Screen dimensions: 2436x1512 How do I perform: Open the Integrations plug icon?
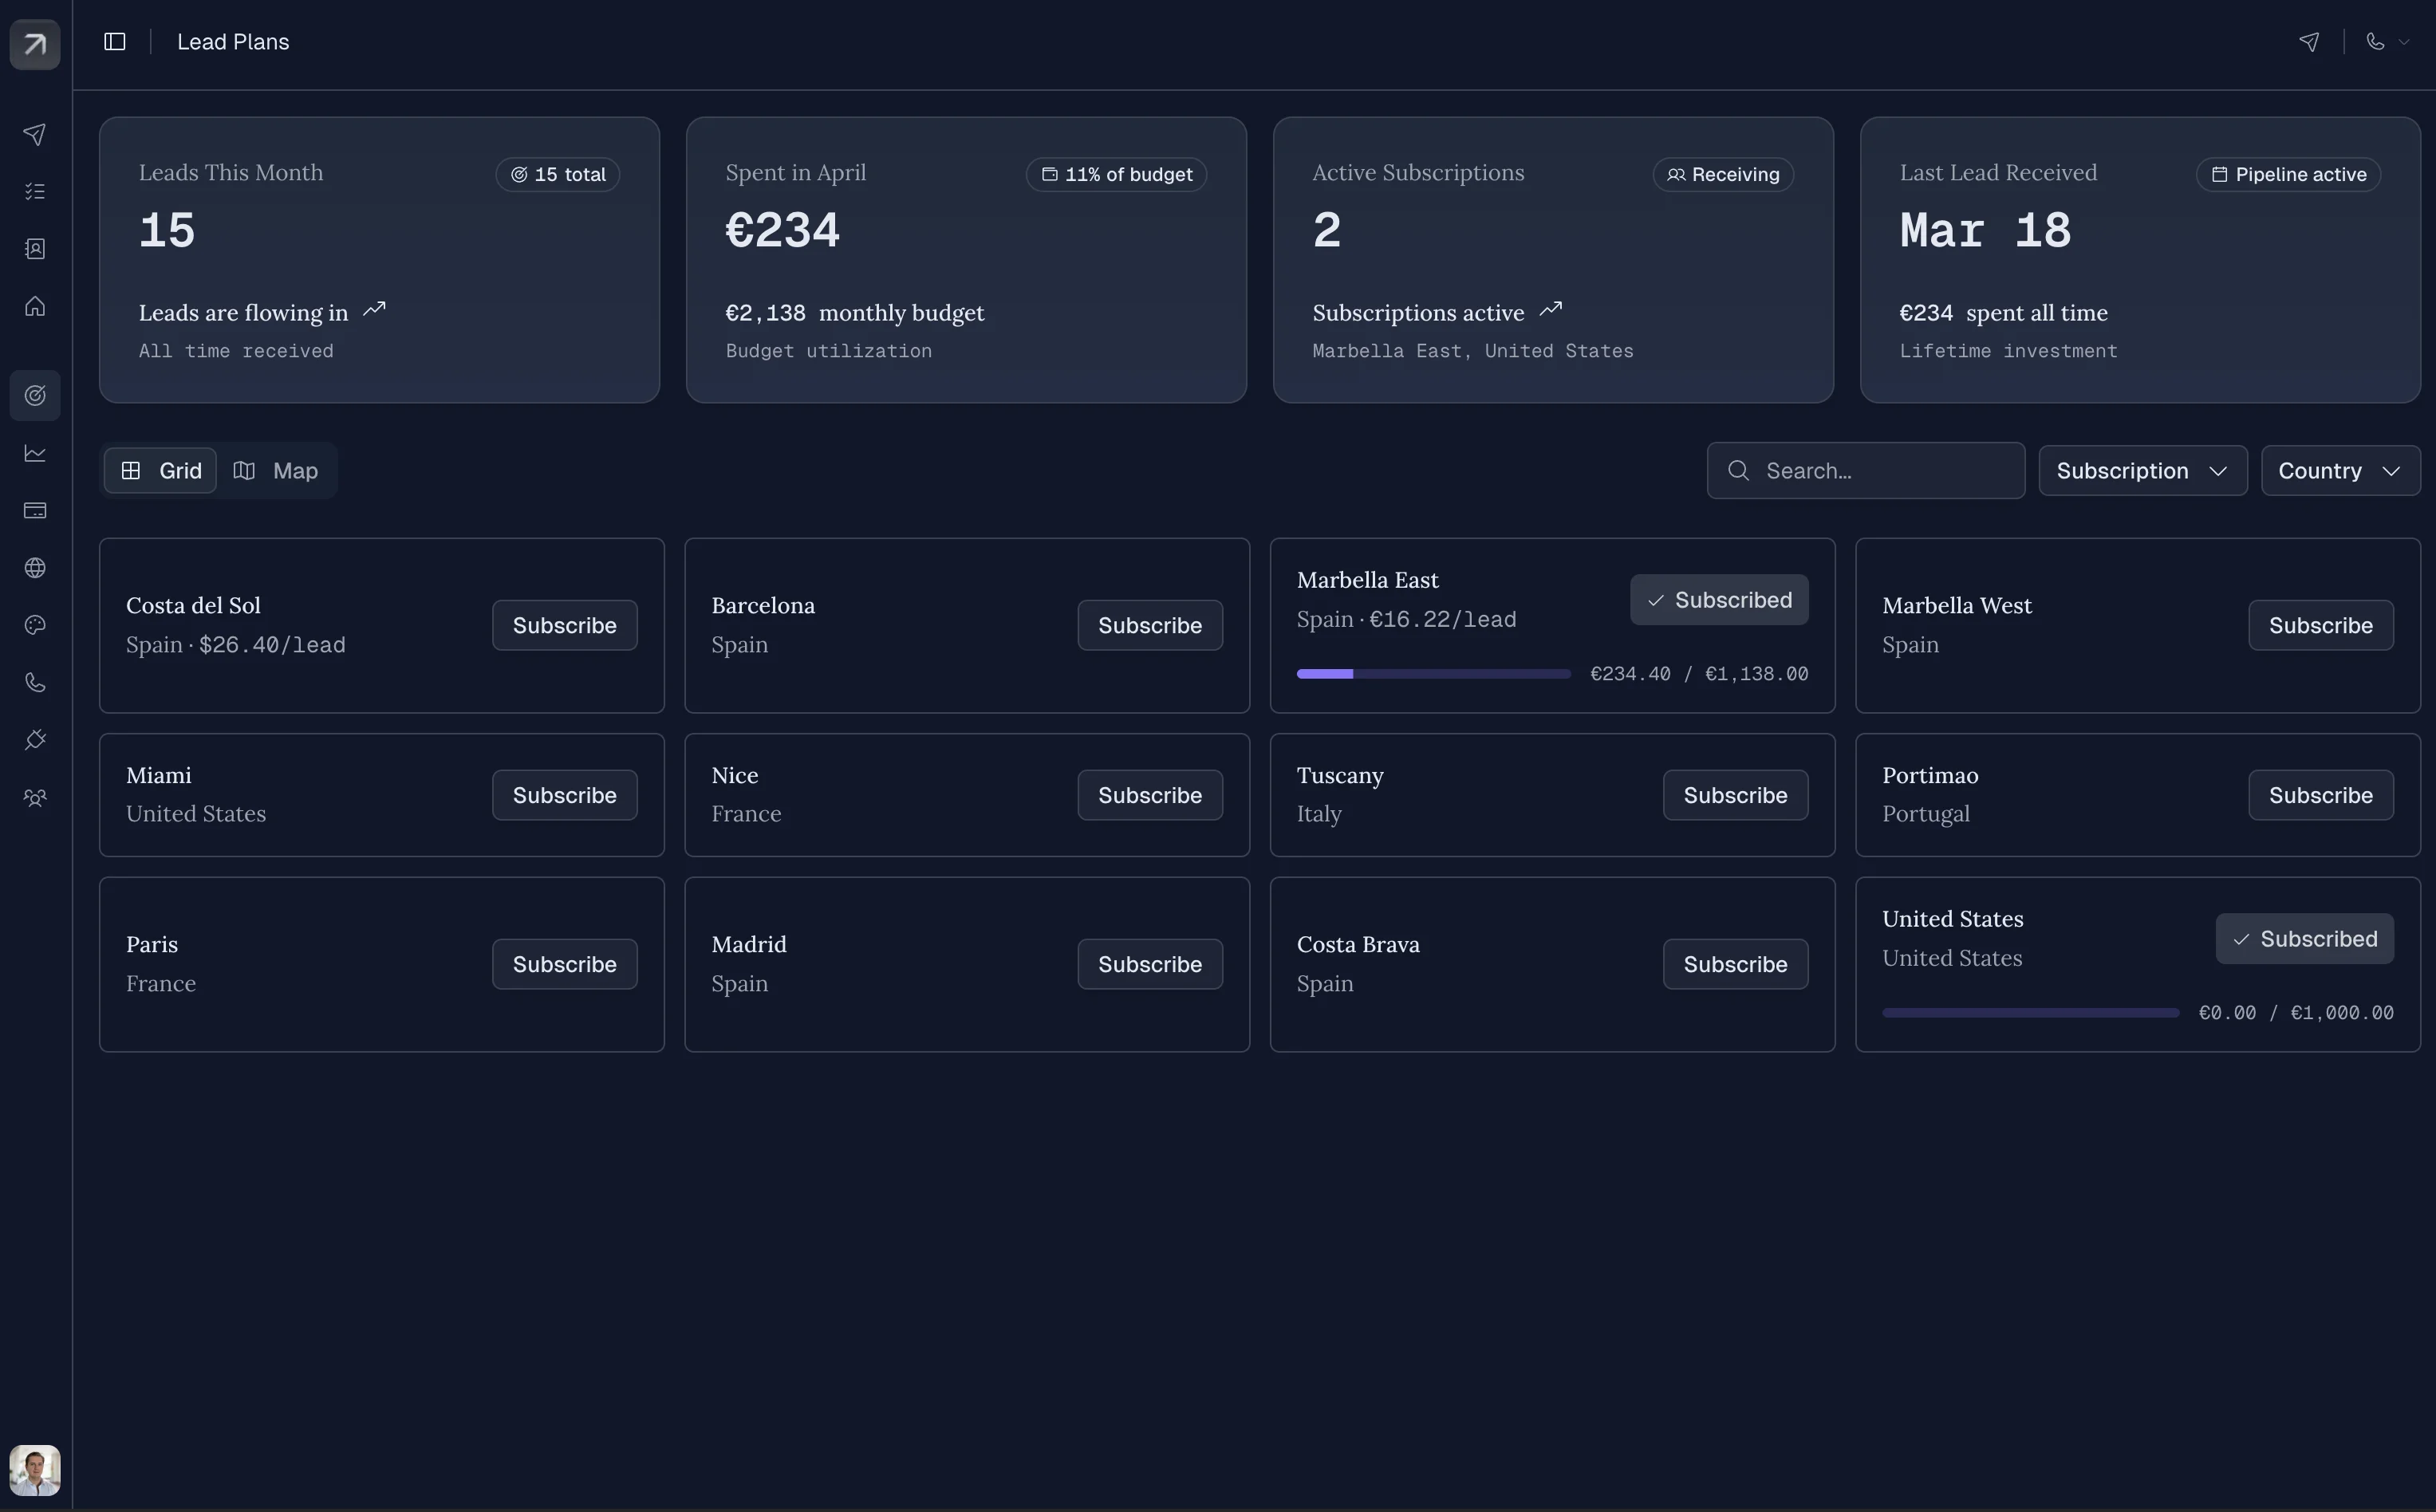[x=35, y=739]
